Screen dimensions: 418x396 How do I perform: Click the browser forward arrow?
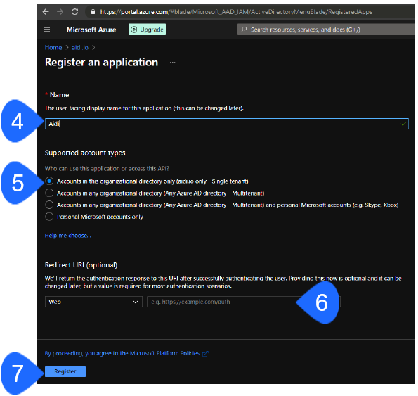pyautogui.click(x=60, y=12)
